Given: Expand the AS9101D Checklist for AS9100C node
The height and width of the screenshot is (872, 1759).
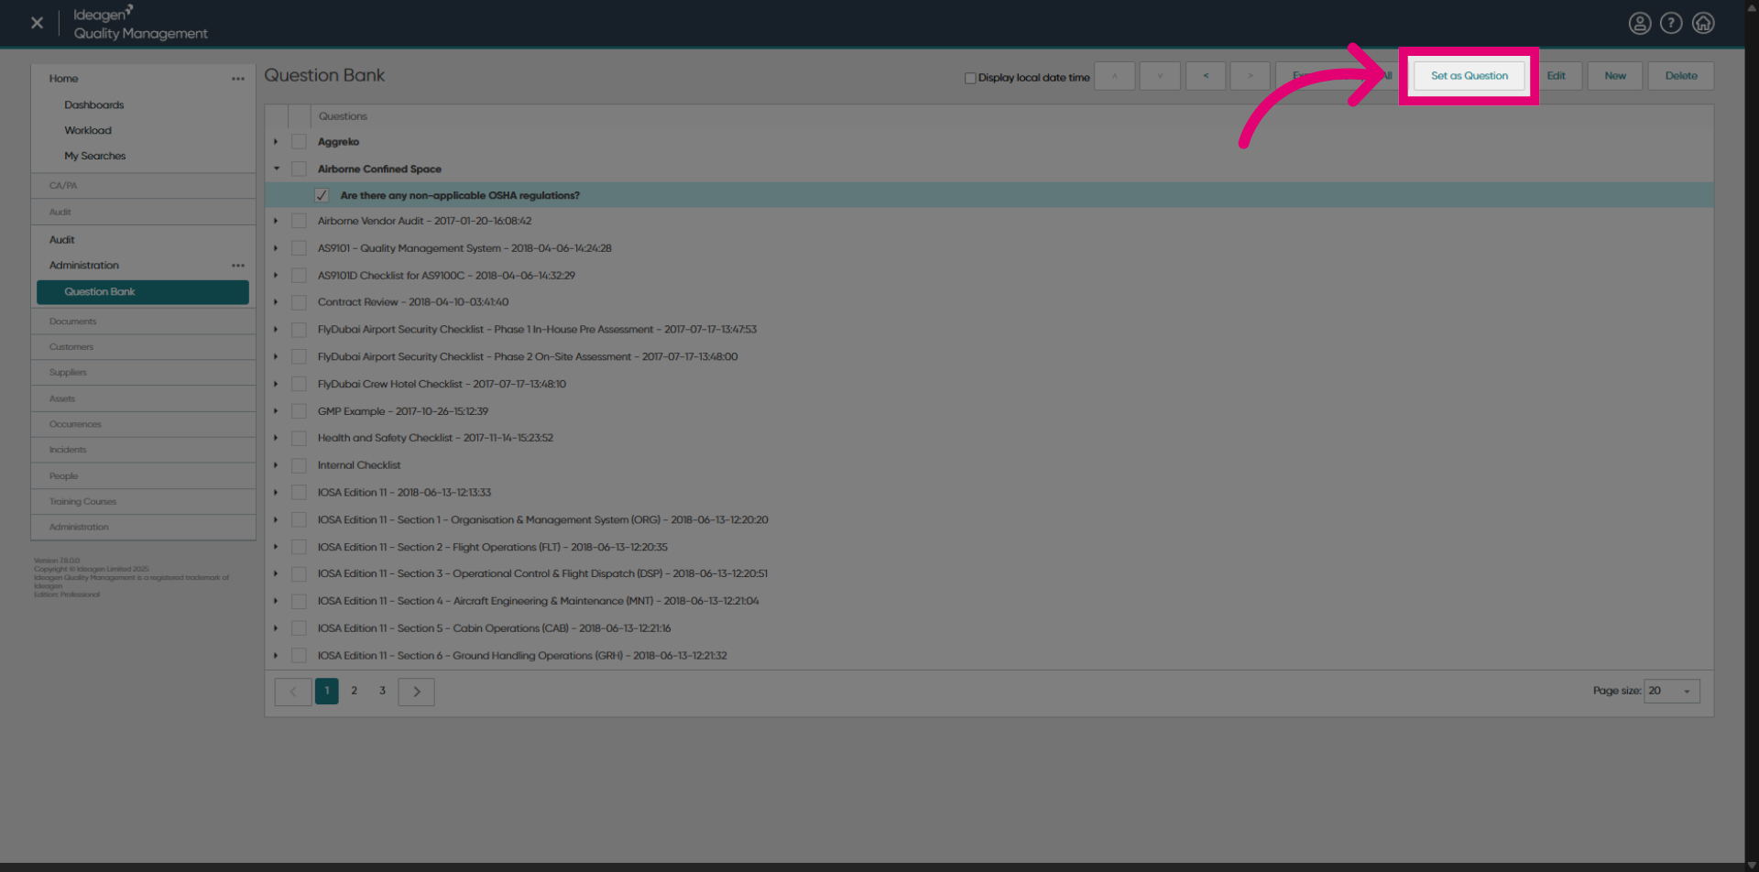Looking at the screenshot, I should tap(276, 276).
